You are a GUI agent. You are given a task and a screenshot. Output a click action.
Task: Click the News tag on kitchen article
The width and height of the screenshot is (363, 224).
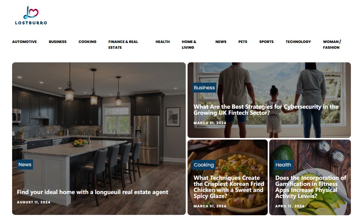coord(25,164)
